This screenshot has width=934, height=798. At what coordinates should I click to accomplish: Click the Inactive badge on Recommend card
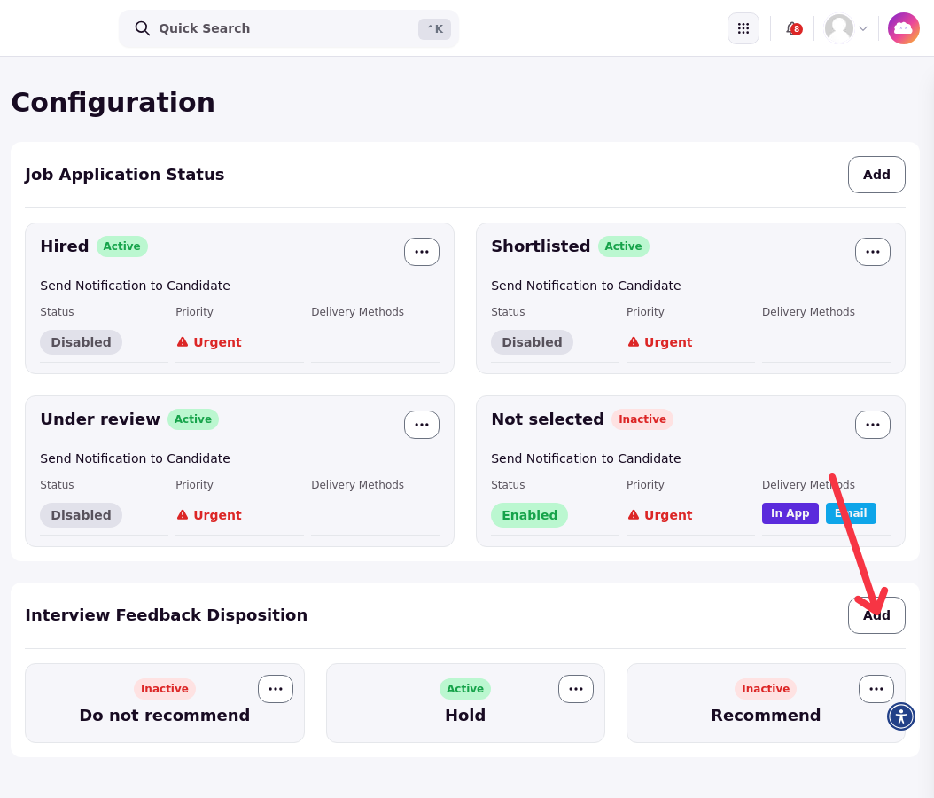766,688
